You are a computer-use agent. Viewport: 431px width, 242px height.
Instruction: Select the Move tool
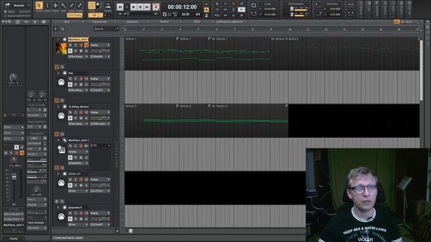[x=55, y=6]
